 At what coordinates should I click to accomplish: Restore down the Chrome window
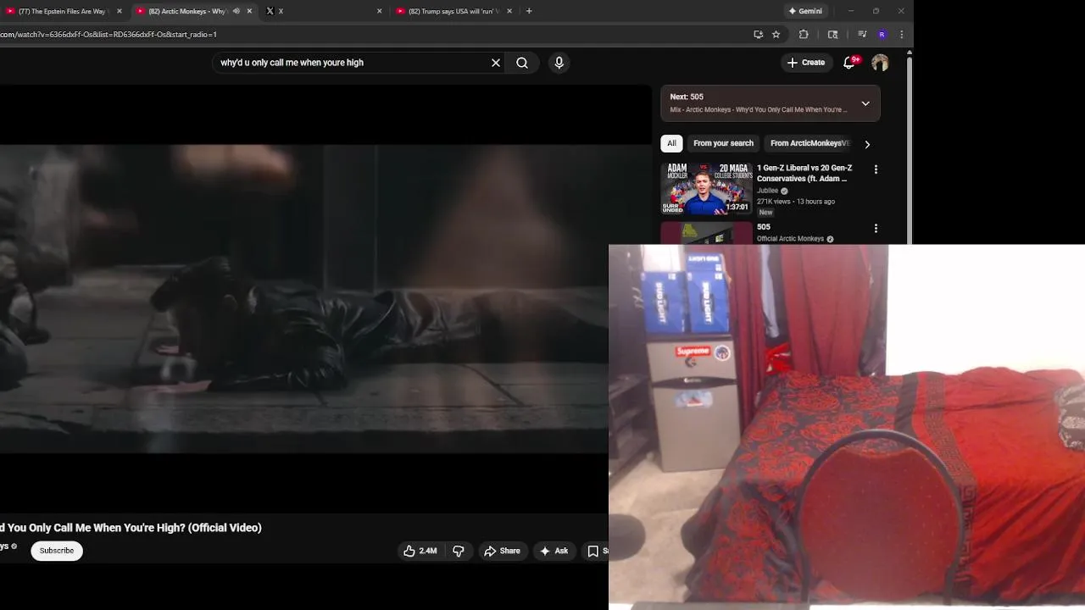[876, 11]
